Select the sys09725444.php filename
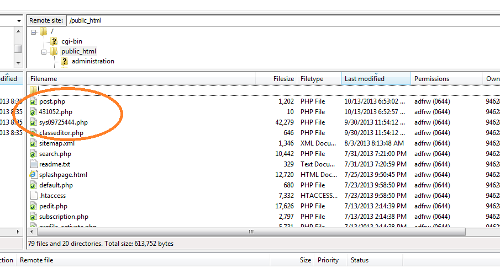The width and height of the screenshot is (500, 269). (64, 122)
